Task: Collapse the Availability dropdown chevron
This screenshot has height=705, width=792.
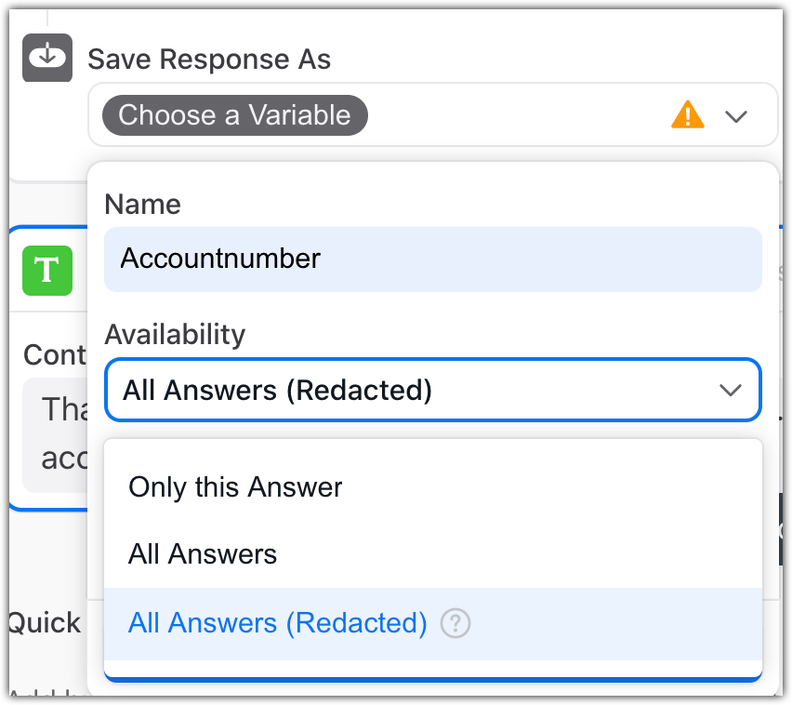Action: pos(731,390)
